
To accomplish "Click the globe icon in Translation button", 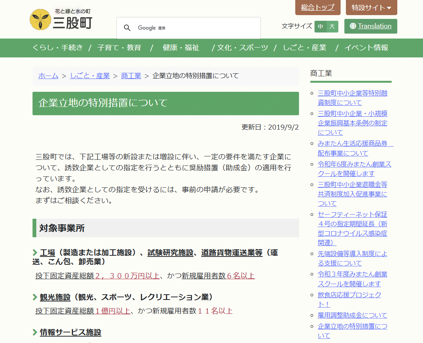I will pos(353,26).
